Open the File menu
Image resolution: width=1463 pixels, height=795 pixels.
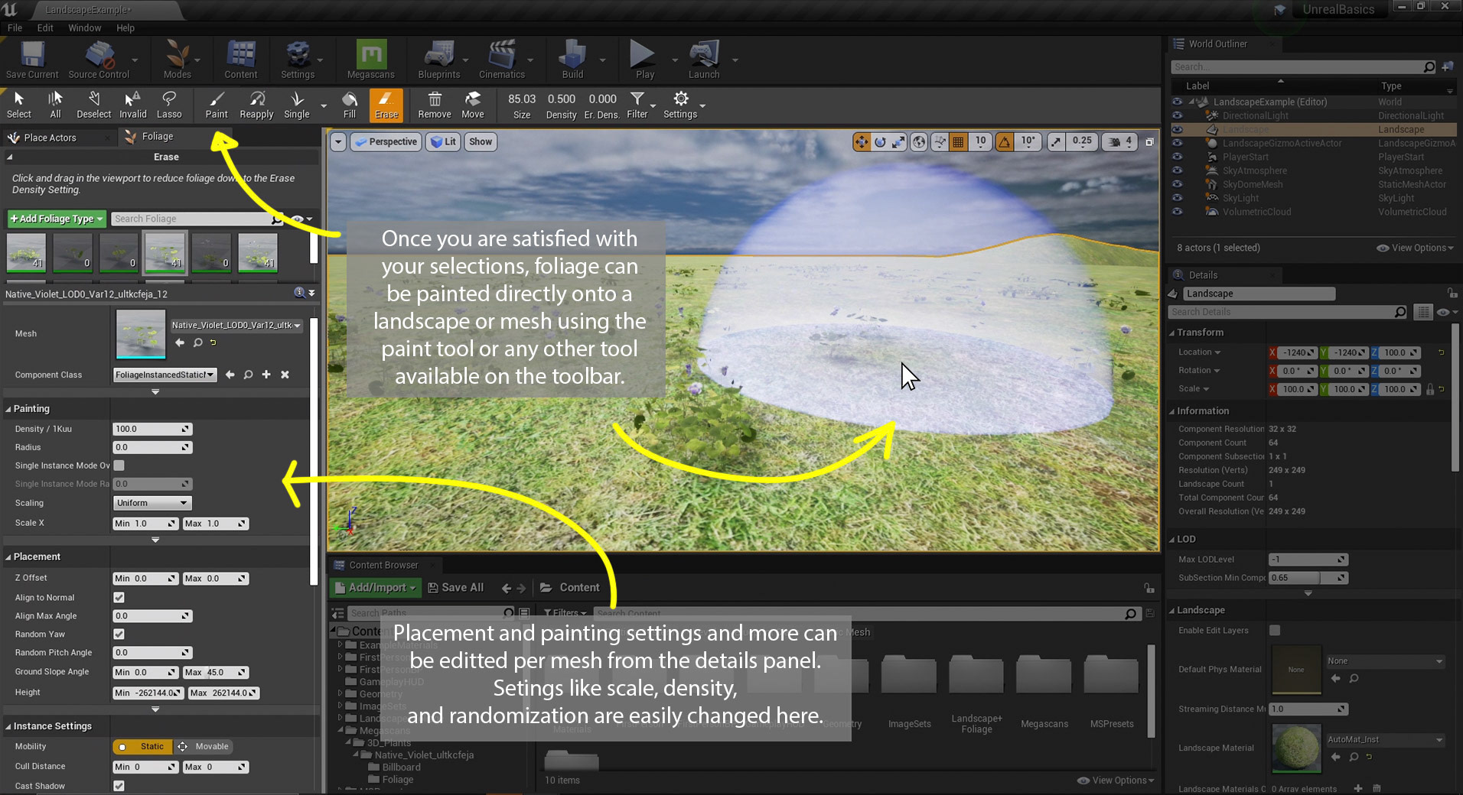tap(15, 28)
